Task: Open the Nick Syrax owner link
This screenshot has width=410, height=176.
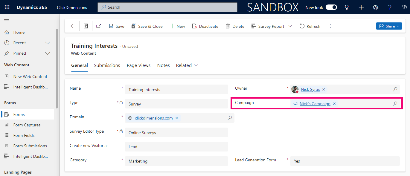Action: (310, 89)
